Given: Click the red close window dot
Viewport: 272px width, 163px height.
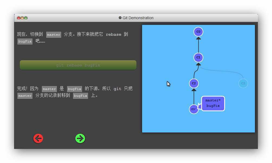Looking at the screenshot, I should (18, 18).
